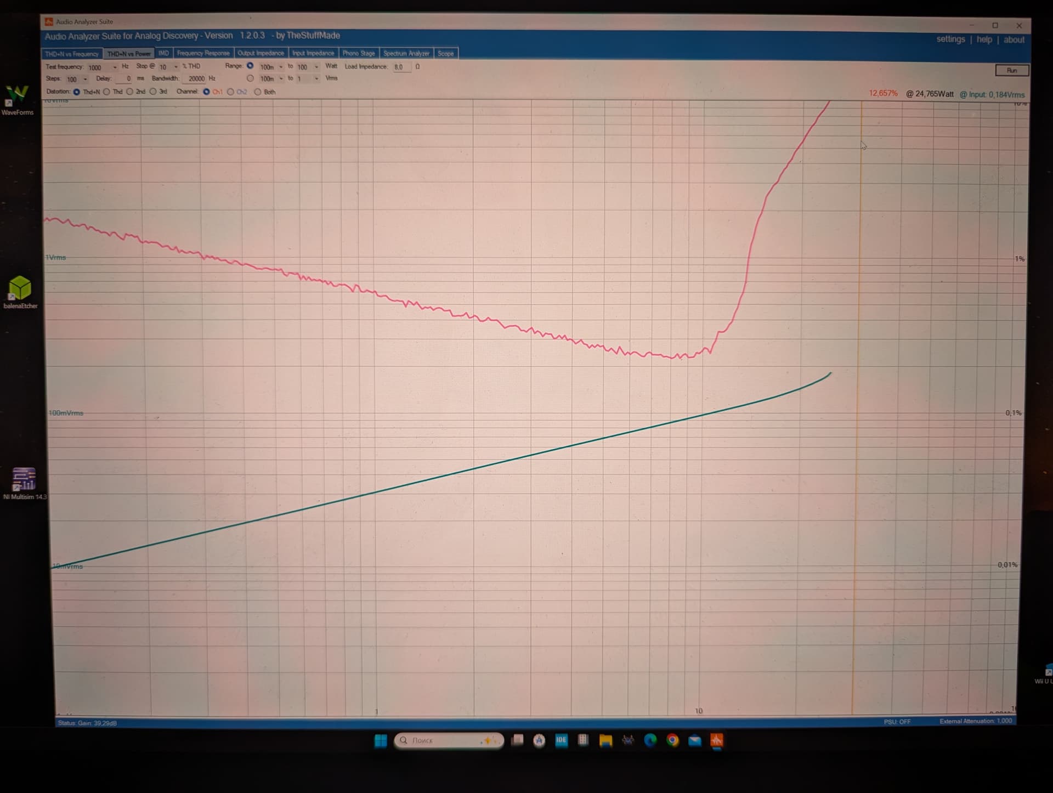Screen dimensions: 1053x793
Task: Switch to Frequency Response tab
Action: (203, 53)
